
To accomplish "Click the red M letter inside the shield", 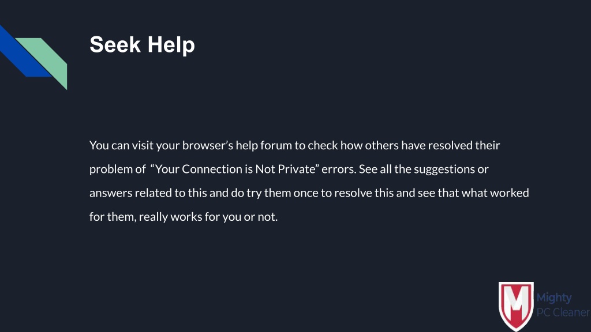I will click(516, 303).
